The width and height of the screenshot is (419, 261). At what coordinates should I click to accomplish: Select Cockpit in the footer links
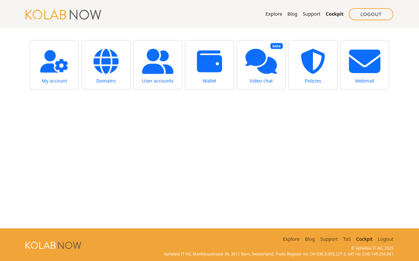pyautogui.click(x=364, y=239)
